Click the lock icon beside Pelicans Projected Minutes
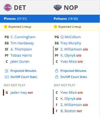Image resolution: width=100 pixels, height=118 pixels. click(x=57, y=71)
